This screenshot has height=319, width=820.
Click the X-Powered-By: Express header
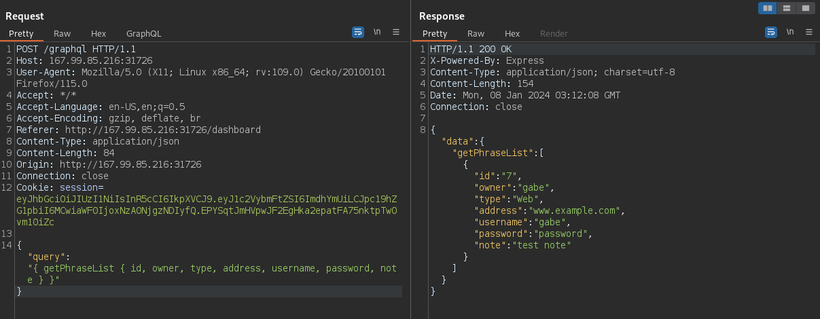tap(487, 60)
